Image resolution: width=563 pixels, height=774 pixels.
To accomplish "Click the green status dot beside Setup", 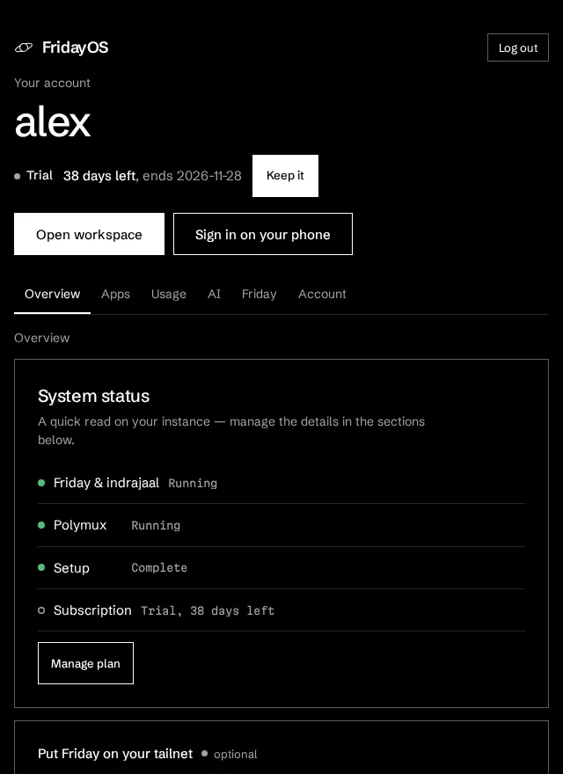I will [41, 567].
